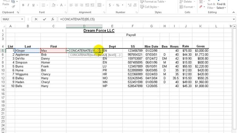This screenshot has height=133, width=237.
Task: Confirm formula entry with checkmark
Action: (x=44, y=19)
